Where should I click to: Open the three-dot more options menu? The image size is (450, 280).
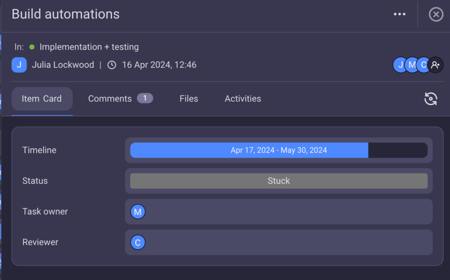399,15
